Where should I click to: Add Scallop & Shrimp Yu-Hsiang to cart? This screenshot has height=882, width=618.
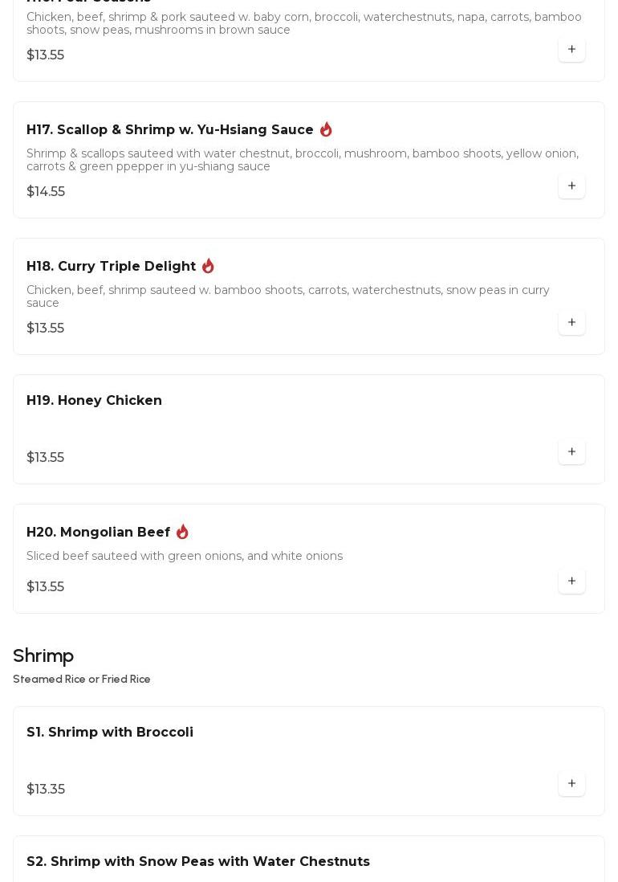pos(571,186)
